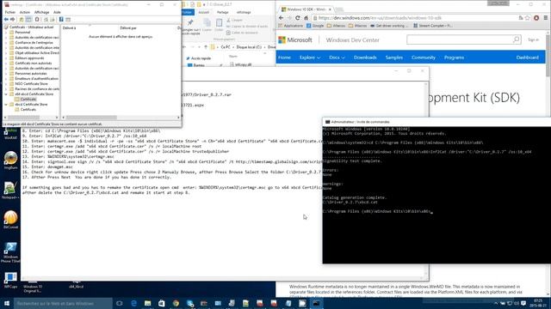Click Chrome's home icon
The width and height of the screenshot is (551, 309).
[306, 18]
